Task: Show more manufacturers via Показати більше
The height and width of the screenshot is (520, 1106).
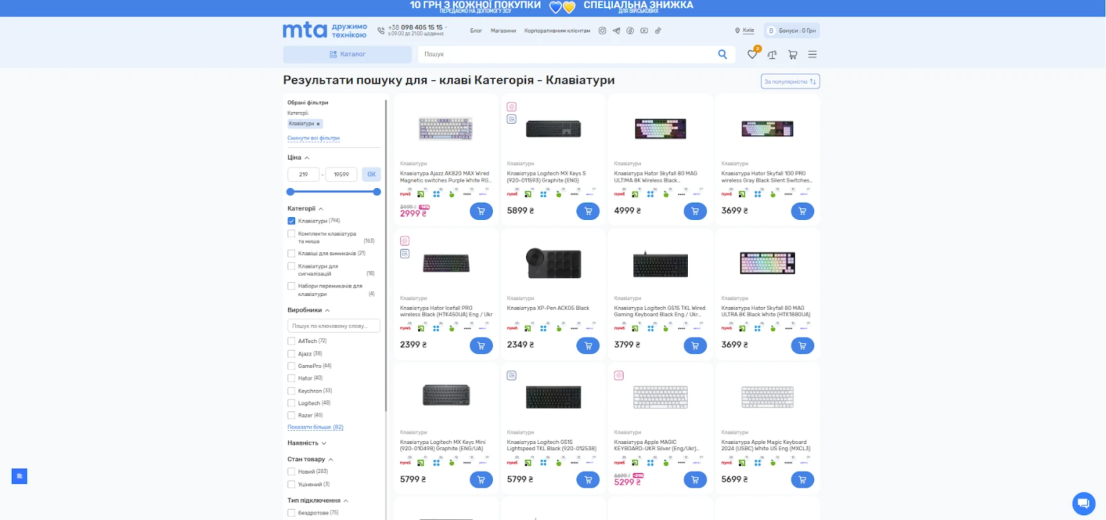Action: point(315,427)
